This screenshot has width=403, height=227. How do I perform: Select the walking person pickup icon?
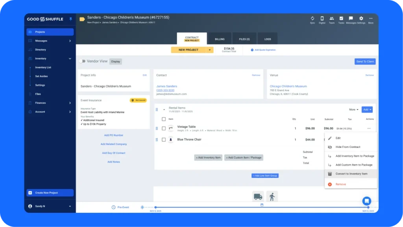coord(272,196)
